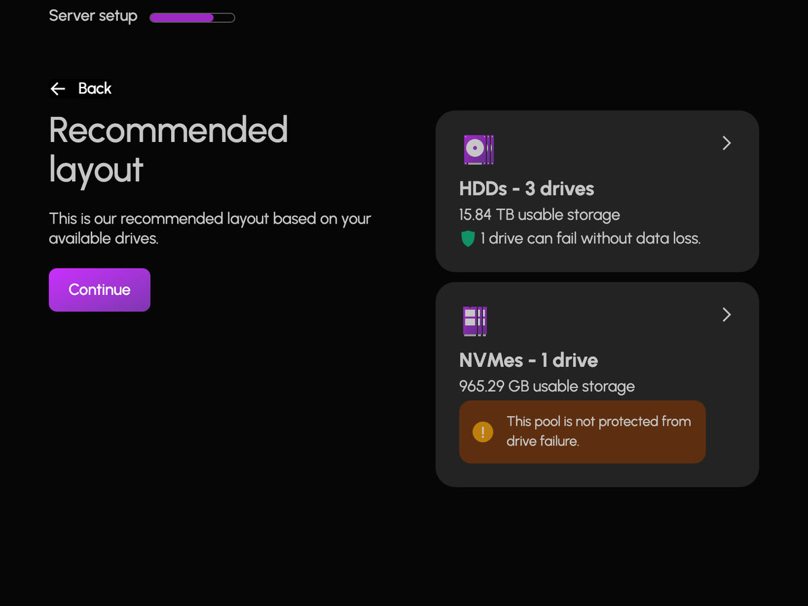Click the green shield protection icon
The image size is (808, 606).
point(468,238)
